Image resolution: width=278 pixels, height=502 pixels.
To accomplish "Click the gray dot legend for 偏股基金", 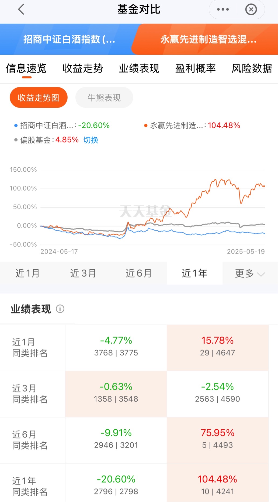I will pos(16,140).
